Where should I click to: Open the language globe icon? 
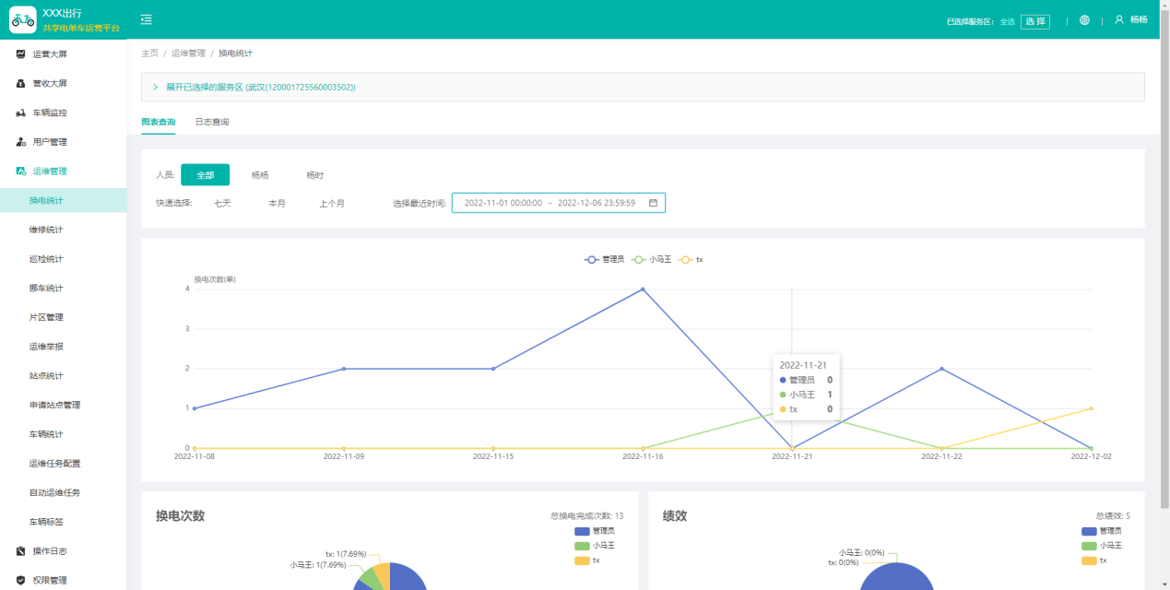[1084, 20]
